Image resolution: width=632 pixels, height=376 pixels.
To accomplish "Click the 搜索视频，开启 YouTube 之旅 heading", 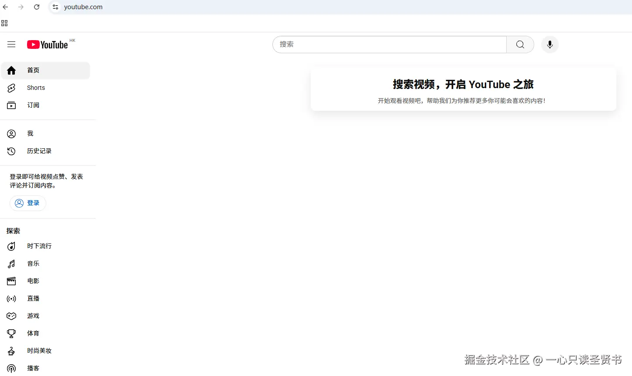I will click(463, 84).
